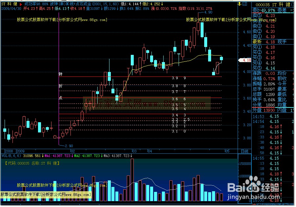The width and height of the screenshot is (296, 207).
Task: Click the VOL(6,6,6) indicator label
Action: pyautogui.click(x=11, y=156)
